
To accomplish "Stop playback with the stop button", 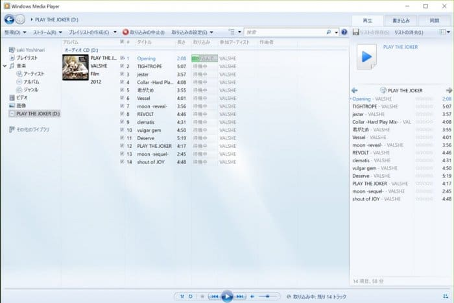I will tap(202, 297).
